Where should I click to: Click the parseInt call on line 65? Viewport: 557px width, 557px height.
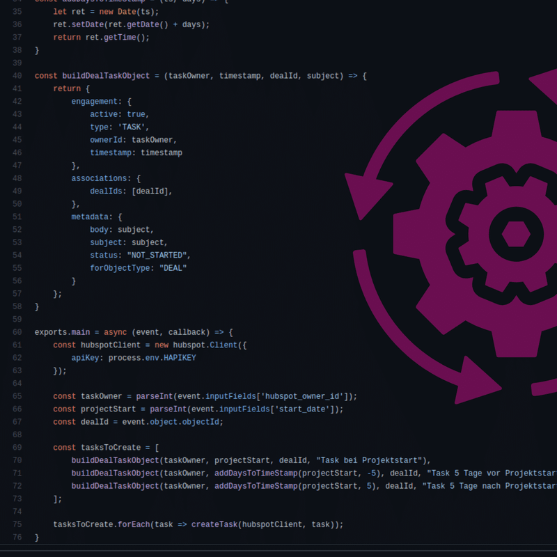[x=156, y=396]
